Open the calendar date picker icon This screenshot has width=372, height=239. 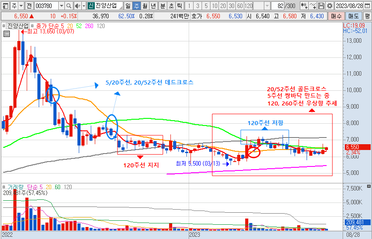[x=367, y=6]
